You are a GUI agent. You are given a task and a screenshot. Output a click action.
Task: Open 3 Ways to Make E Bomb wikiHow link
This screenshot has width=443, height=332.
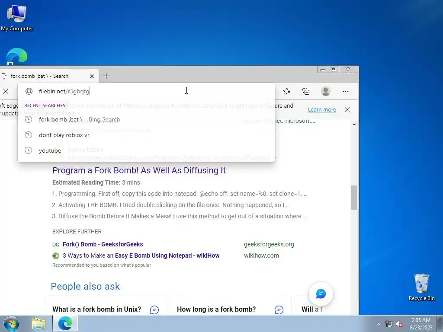point(141,255)
